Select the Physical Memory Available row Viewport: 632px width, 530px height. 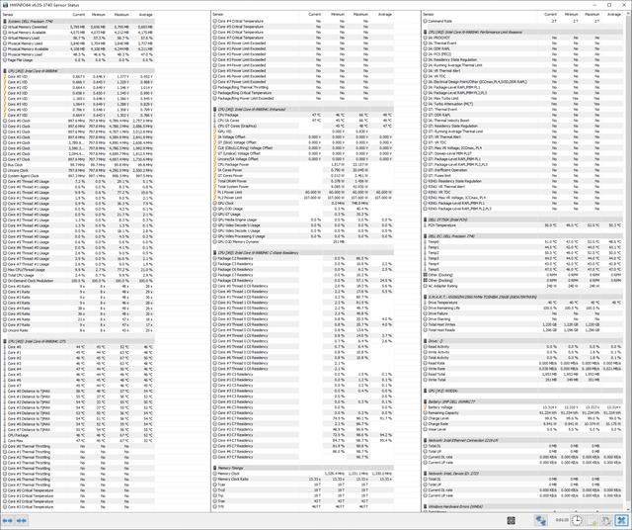coord(78,48)
